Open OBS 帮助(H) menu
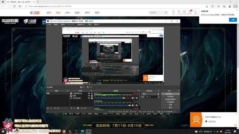This screenshot has height=134, width=239. 96,24
